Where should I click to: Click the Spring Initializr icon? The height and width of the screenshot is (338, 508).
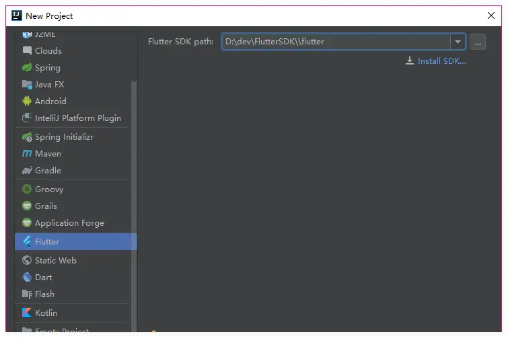[27, 137]
